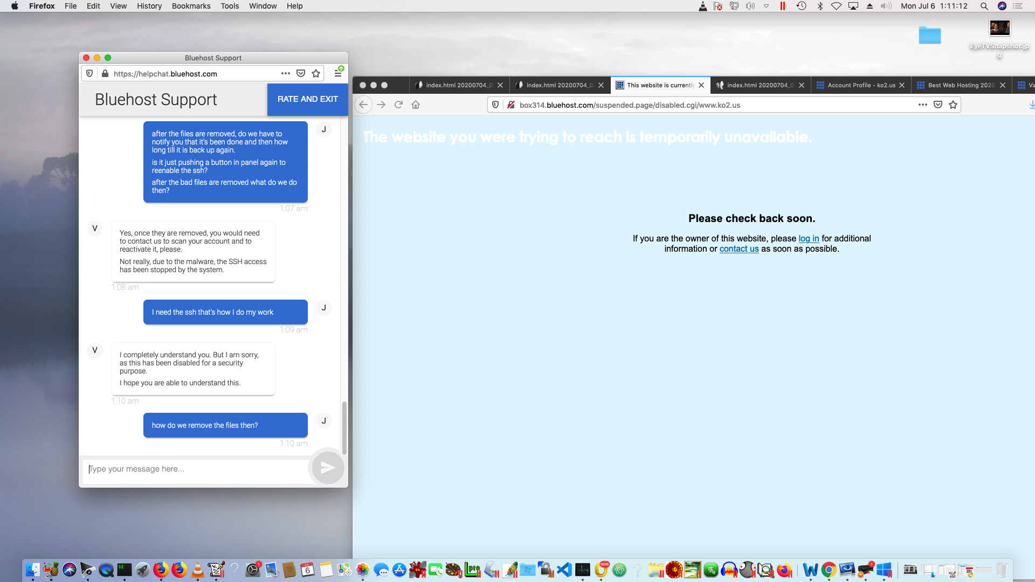Open Firefox hamburger menu in chat window

tap(338, 73)
